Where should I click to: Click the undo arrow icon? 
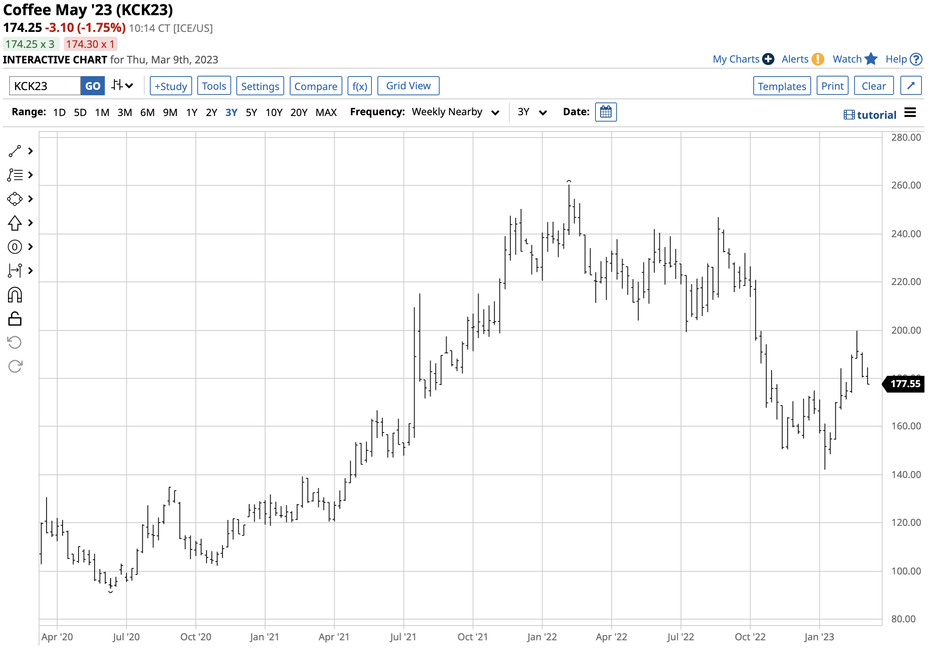(x=15, y=343)
